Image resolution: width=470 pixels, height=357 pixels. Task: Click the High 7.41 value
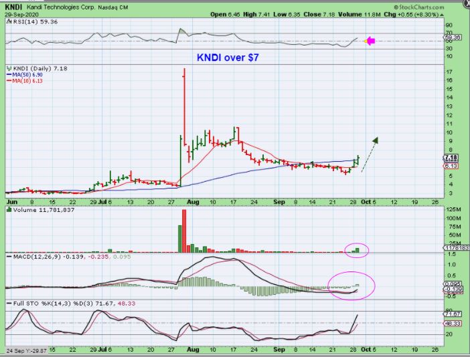257,14
